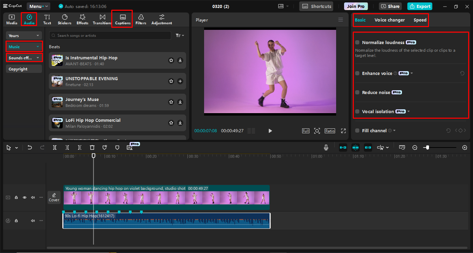Click the Undo icon above the timeline

click(30, 147)
